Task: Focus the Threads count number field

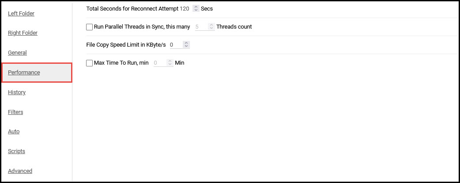Action: click(x=202, y=27)
